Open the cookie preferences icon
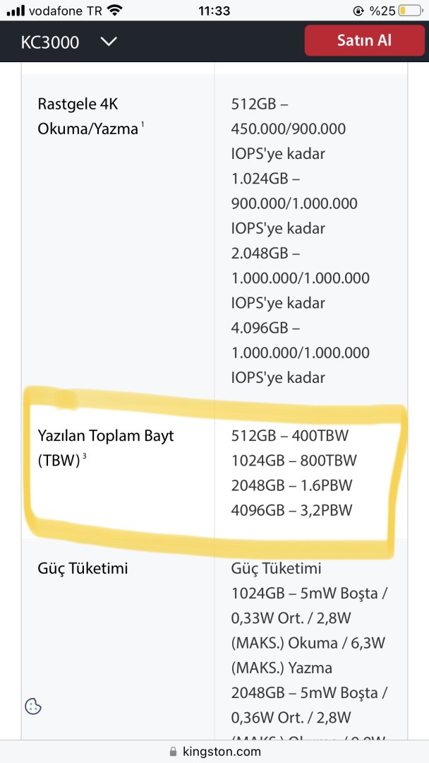Screen dimensions: 429x763 click(33, 706)
